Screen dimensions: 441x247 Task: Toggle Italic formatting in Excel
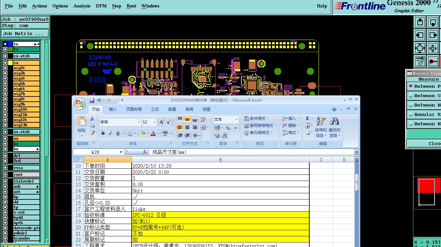pyautogui.click(x=110, y=133)
